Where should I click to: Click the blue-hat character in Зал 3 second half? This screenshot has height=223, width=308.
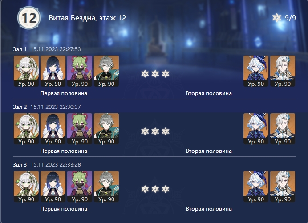click(256, 186)
